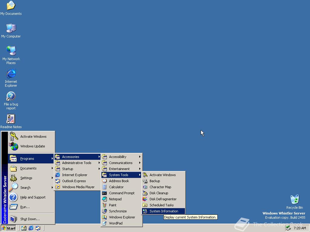The image size is (310, 232).
Task: Click Synchronize in Accessories
Action: pos(121,211)
